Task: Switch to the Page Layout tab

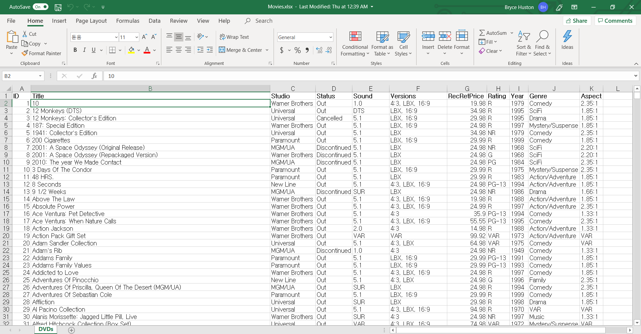Action: coord(91,21)
